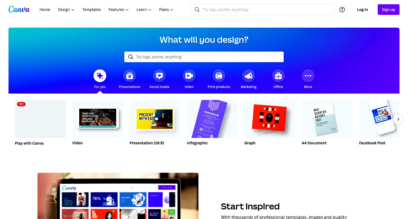This screenshot has height=219, width=408.
Task: Show more categories with the More icon
Action: [308, 76]
